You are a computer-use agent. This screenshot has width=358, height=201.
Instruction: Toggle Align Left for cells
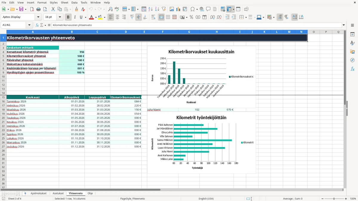pyautogui.click(x=111, y=17)
